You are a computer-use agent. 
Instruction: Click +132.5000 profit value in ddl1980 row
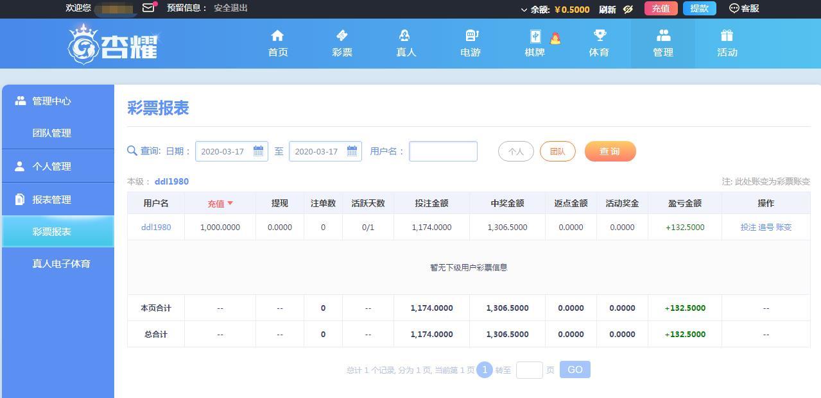coord(685,227)
